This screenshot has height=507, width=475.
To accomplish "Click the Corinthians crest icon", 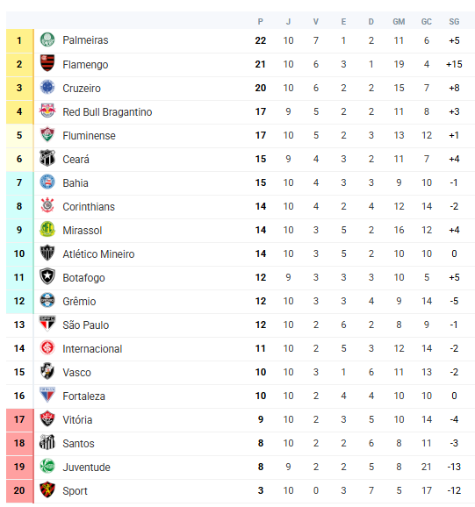I will pyautogui.click(x=47, y=205).
